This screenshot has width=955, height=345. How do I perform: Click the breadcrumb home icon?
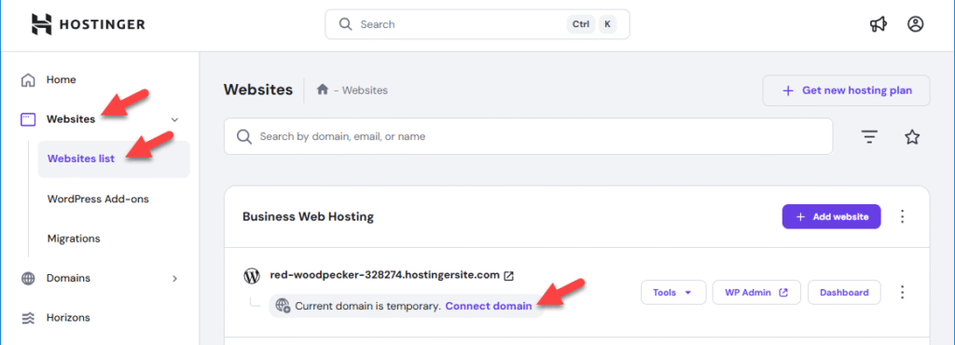click(323, 90)
